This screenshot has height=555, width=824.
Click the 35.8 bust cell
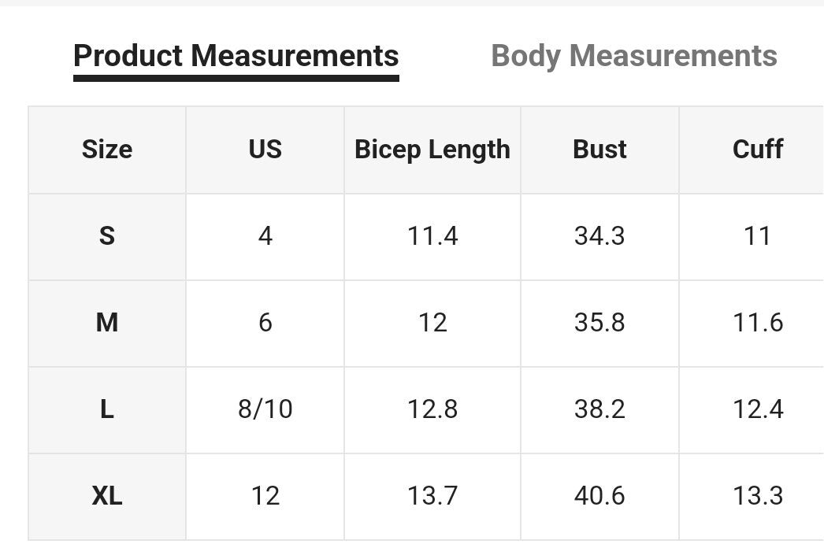(599, 323)
